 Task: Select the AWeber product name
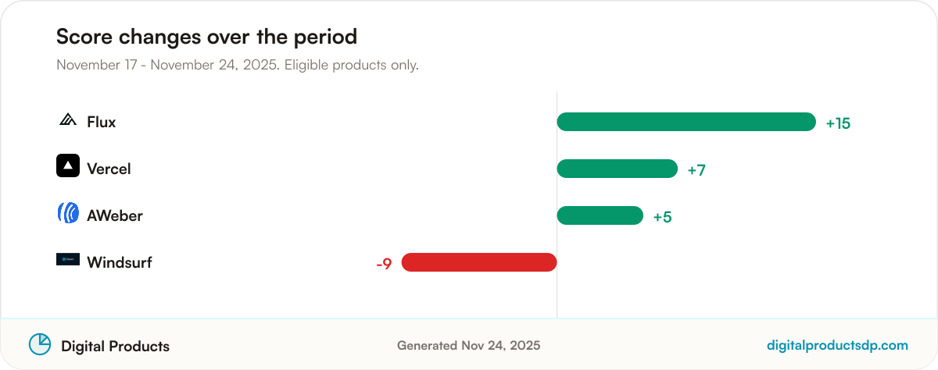coord(115,215)
